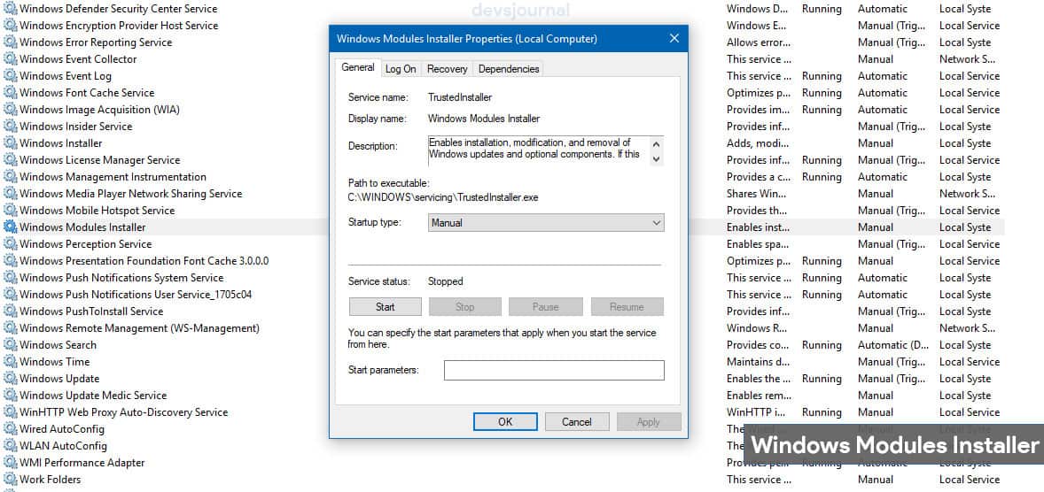Switch to the Recovery tab

[447, 69]
